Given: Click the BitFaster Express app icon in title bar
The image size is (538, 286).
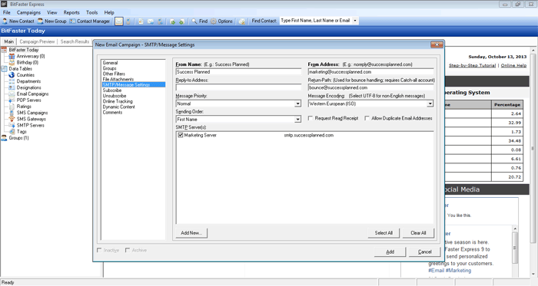Looking at the screenshot, I should click(4, 4).
